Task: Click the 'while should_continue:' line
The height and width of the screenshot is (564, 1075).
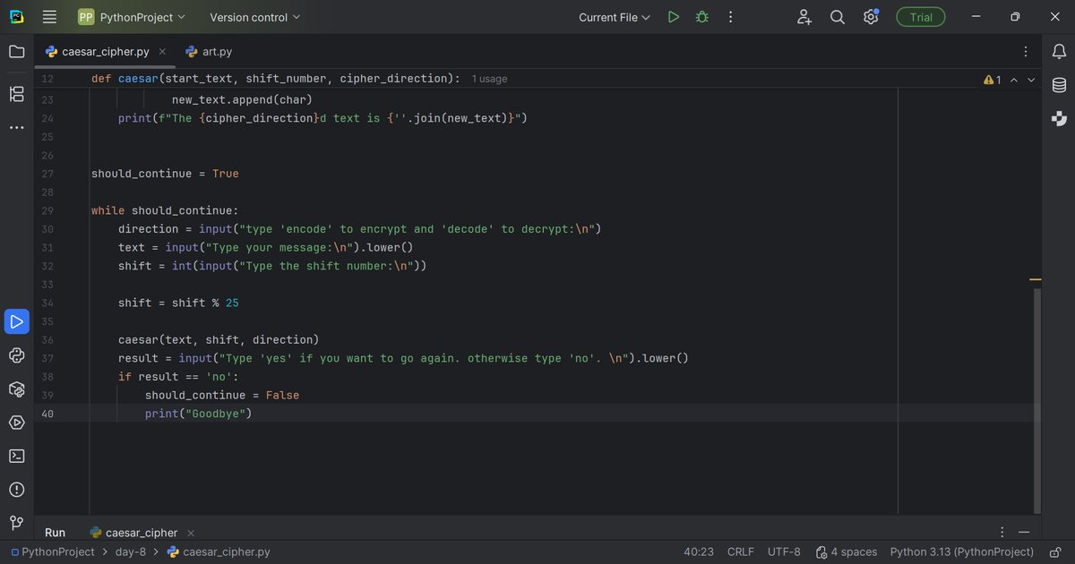Action: pos(165,210)
